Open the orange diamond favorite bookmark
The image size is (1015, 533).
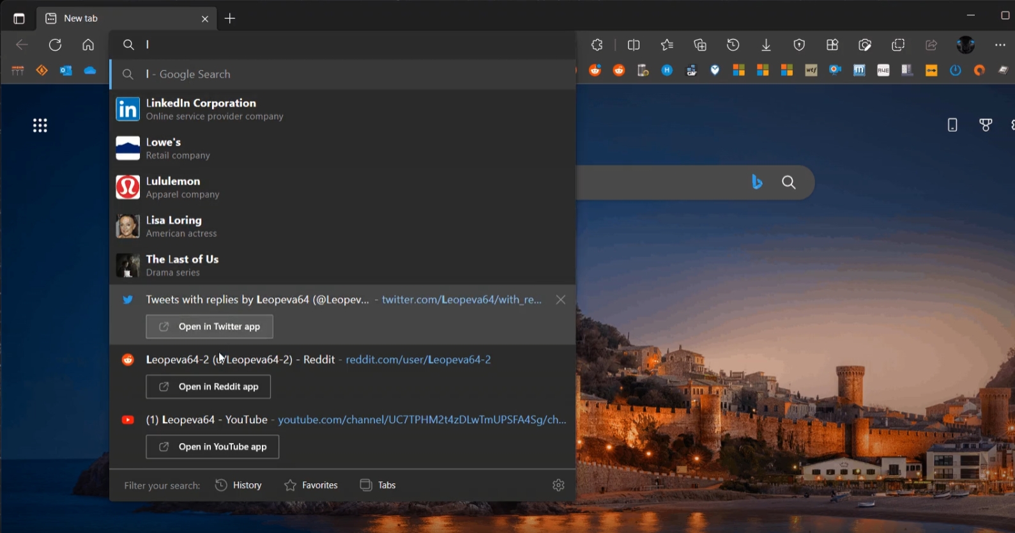(x=42, y=70)
